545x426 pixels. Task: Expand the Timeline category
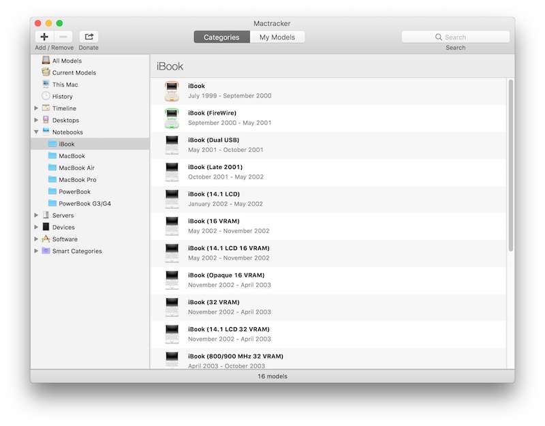[x=36, y=108]
